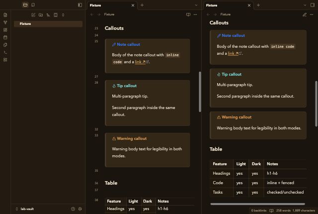Navigate back in the left pane
Viewport: 318px width, 214px height.
pos(92,14)
